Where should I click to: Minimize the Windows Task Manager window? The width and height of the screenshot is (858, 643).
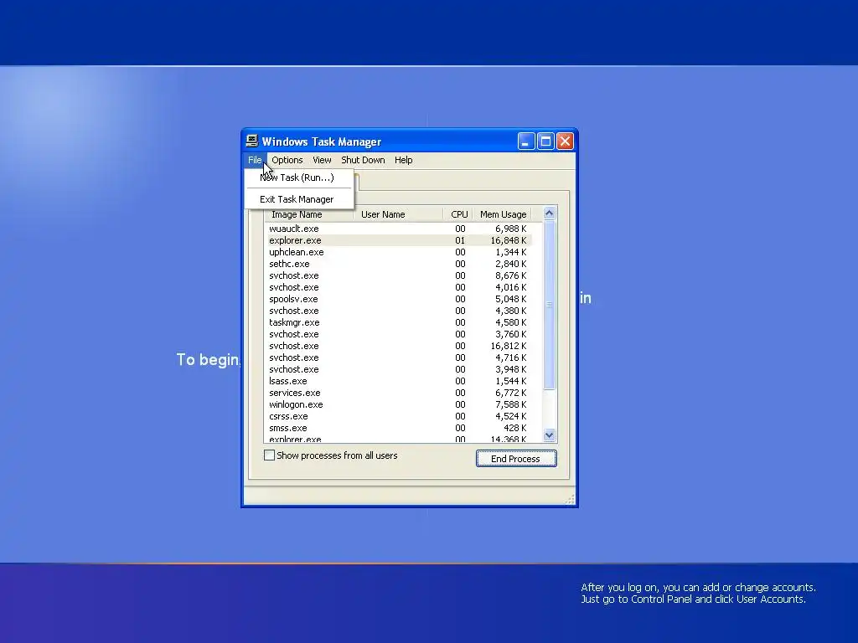click(526, 141)
